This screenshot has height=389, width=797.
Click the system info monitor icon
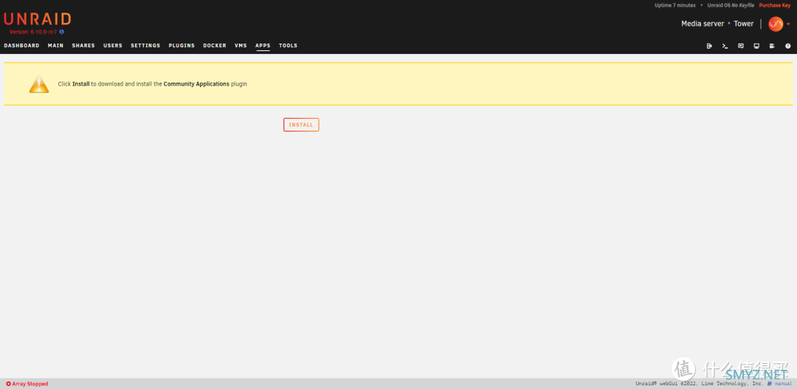click(756, 46)
